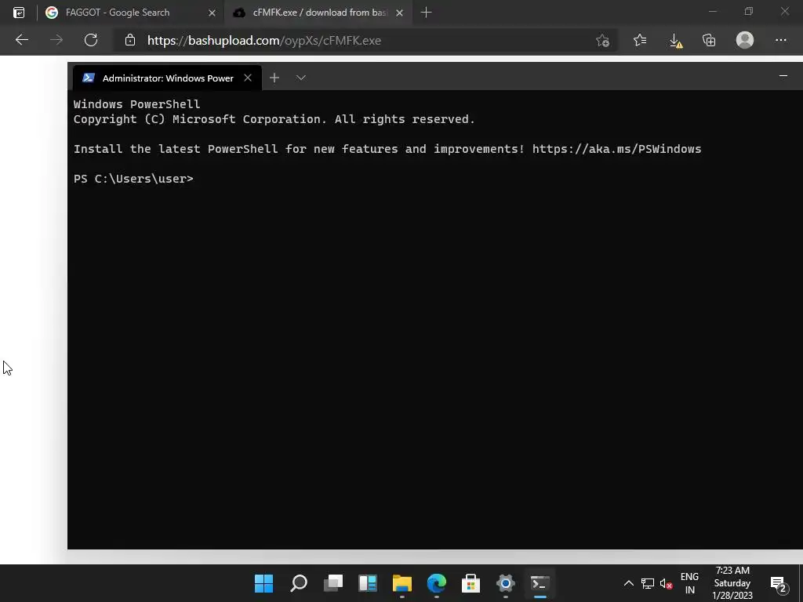Minimize the Edge browser window
803x602 pixels.
pos(712,11)
